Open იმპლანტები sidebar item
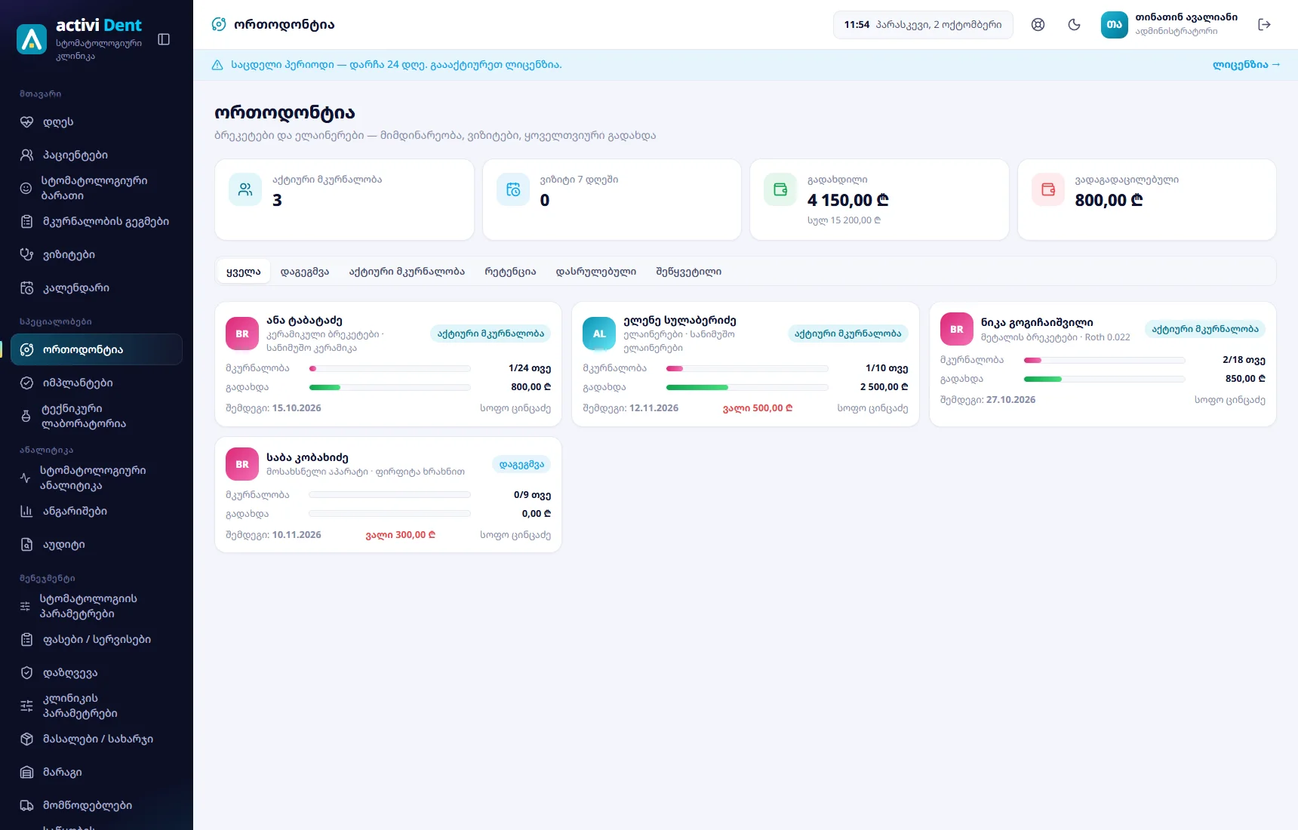This screenshot has width=1298, height=830. [97, 383]
